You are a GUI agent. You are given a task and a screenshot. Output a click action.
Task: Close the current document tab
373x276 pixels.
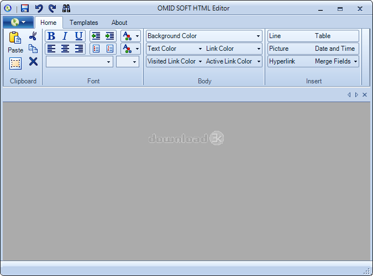click(x=365, y=95)
